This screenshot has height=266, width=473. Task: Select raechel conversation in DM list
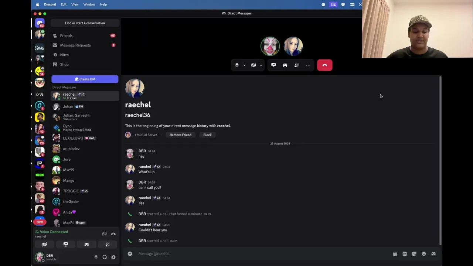tap(85, 96)
